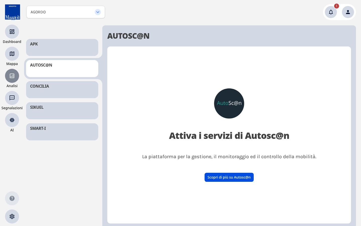
Task: Click the AutoSc@n round logo
Action: click(229, 103)
